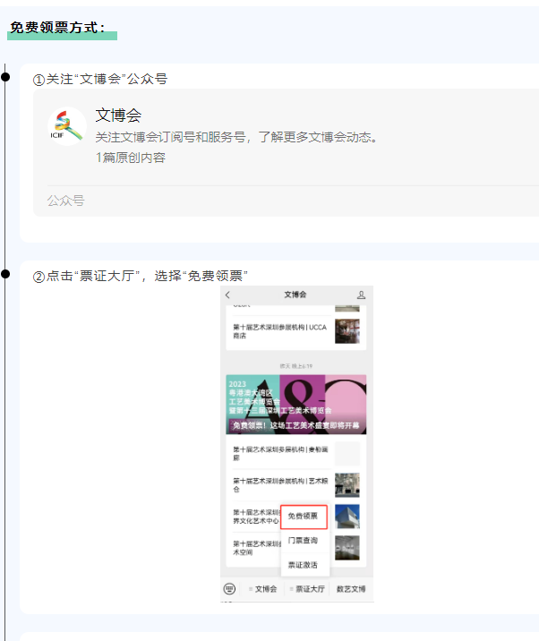Viewport: 539px width, 641px height.
Task: Click banner caption 免费领票！这场工艺美术盛宴即将开幕
Action: 296,425
